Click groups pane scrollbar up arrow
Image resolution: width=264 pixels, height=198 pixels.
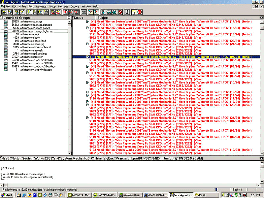(70, 22)
